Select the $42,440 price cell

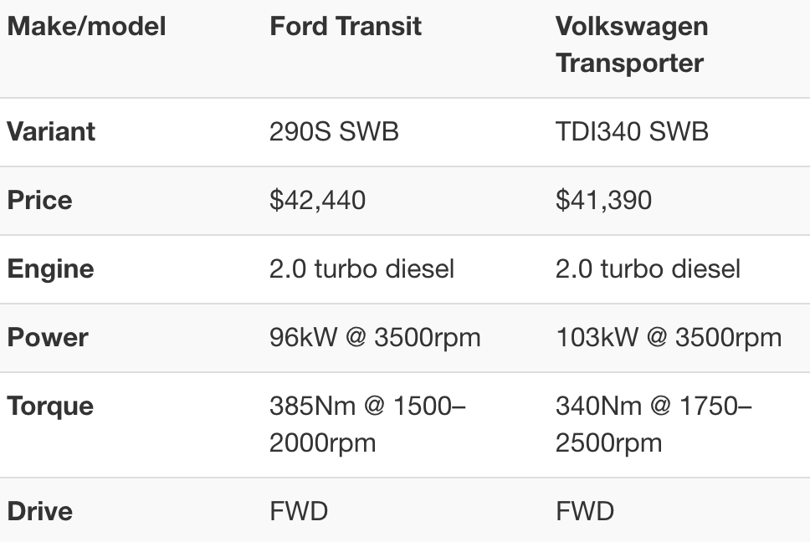coord(317,200)
